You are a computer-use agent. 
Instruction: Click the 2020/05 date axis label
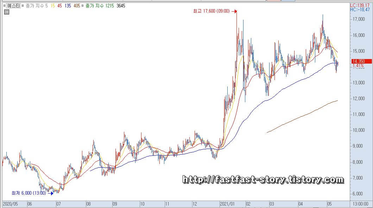click(10, 204)
